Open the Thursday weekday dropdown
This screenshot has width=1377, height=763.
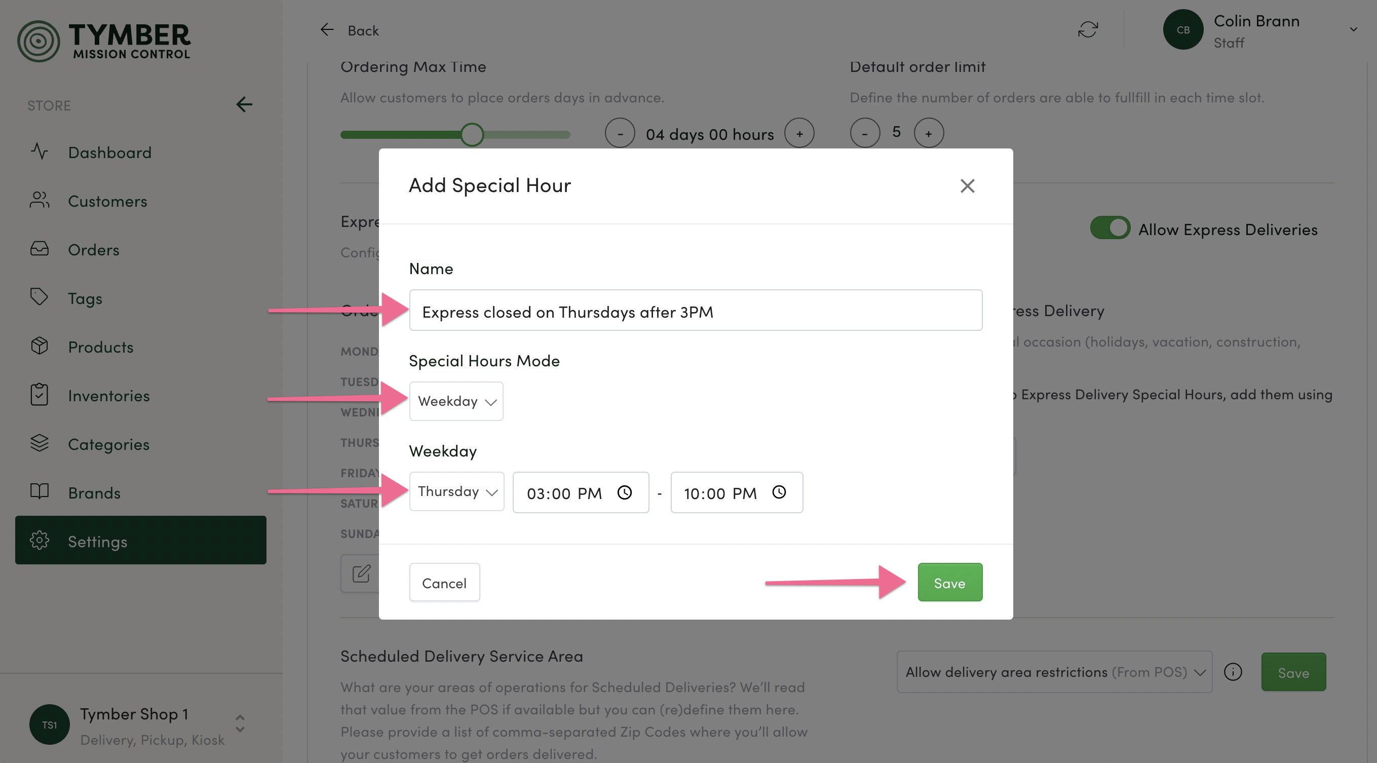click(x=456, y=491)
